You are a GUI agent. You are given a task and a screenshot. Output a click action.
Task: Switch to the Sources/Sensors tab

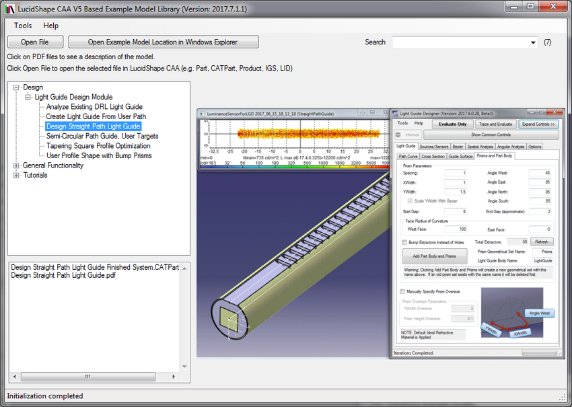(434, 146)
